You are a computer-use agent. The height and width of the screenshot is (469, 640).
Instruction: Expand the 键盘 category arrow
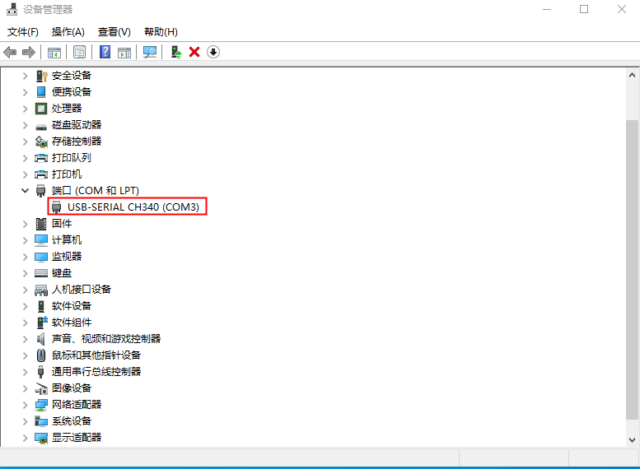[25, 272]
